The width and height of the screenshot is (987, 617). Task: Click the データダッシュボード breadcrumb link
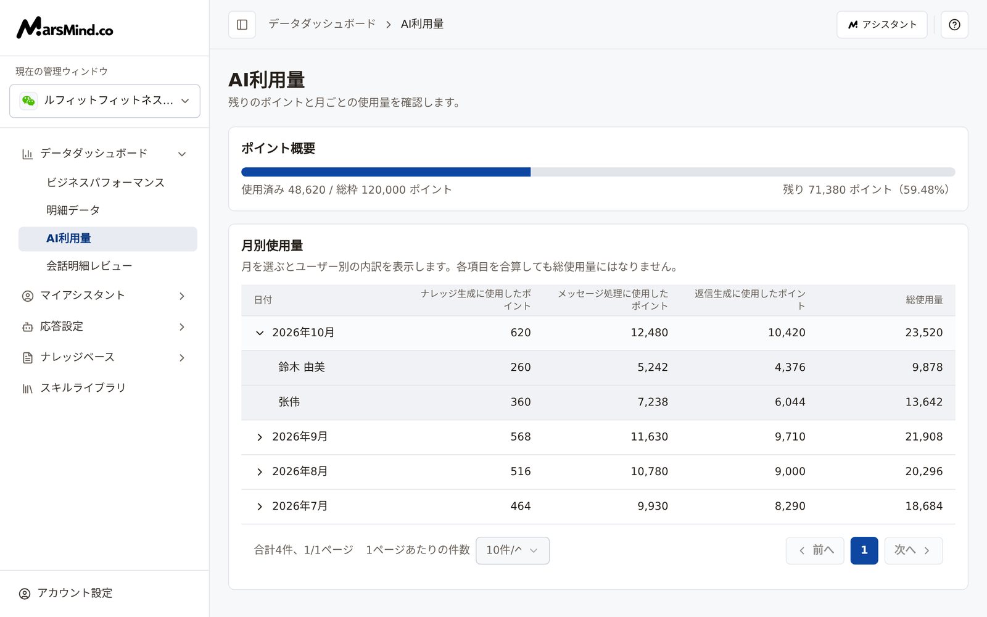pyautogui.click(x=322, y=24)
